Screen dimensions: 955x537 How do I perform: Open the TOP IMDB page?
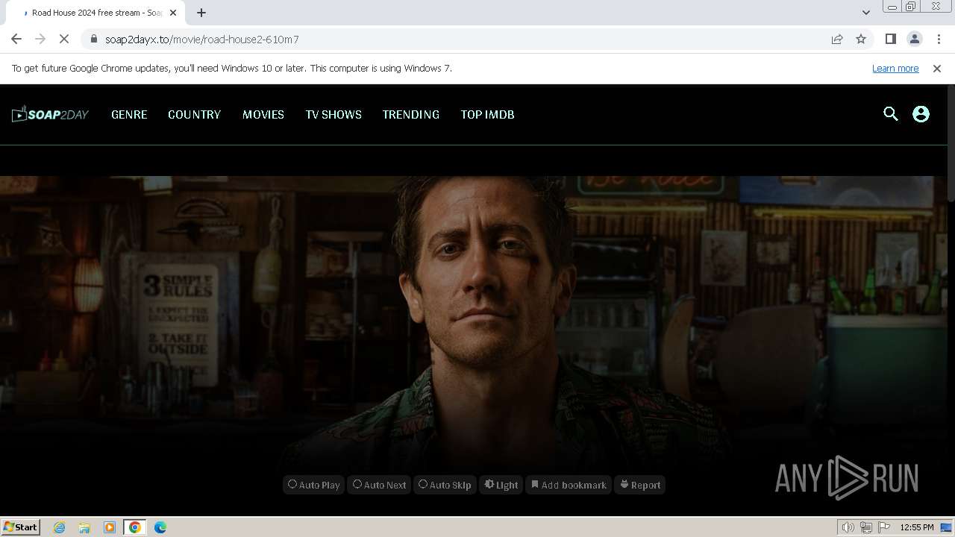point(487,114)
